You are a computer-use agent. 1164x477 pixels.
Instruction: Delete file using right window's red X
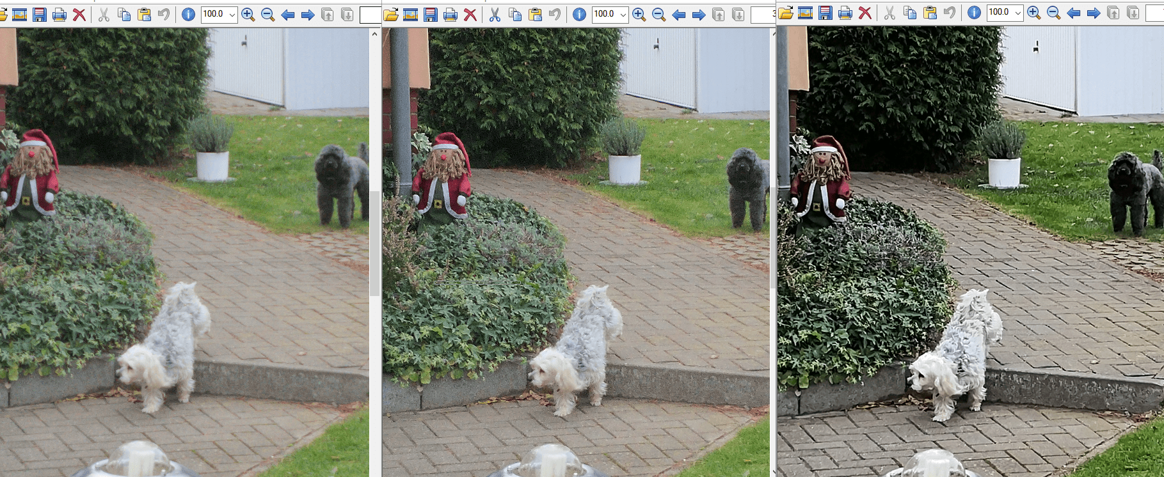tap(865, 13)
